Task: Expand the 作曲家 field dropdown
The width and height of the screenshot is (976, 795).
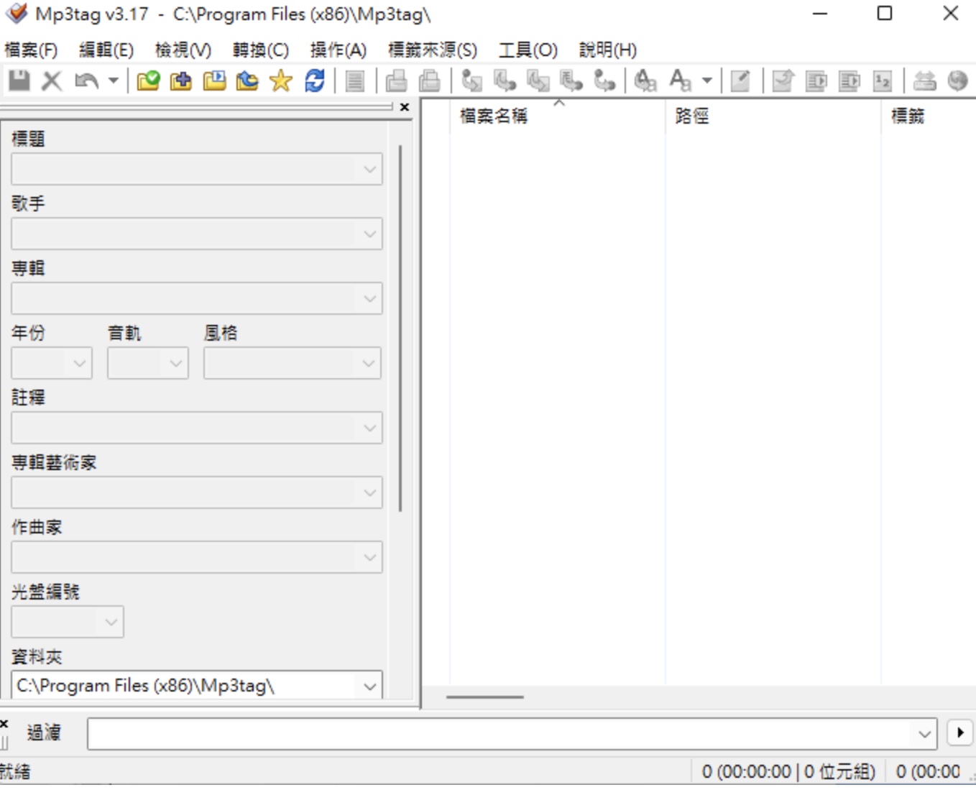Action: [x=369, y=558]
